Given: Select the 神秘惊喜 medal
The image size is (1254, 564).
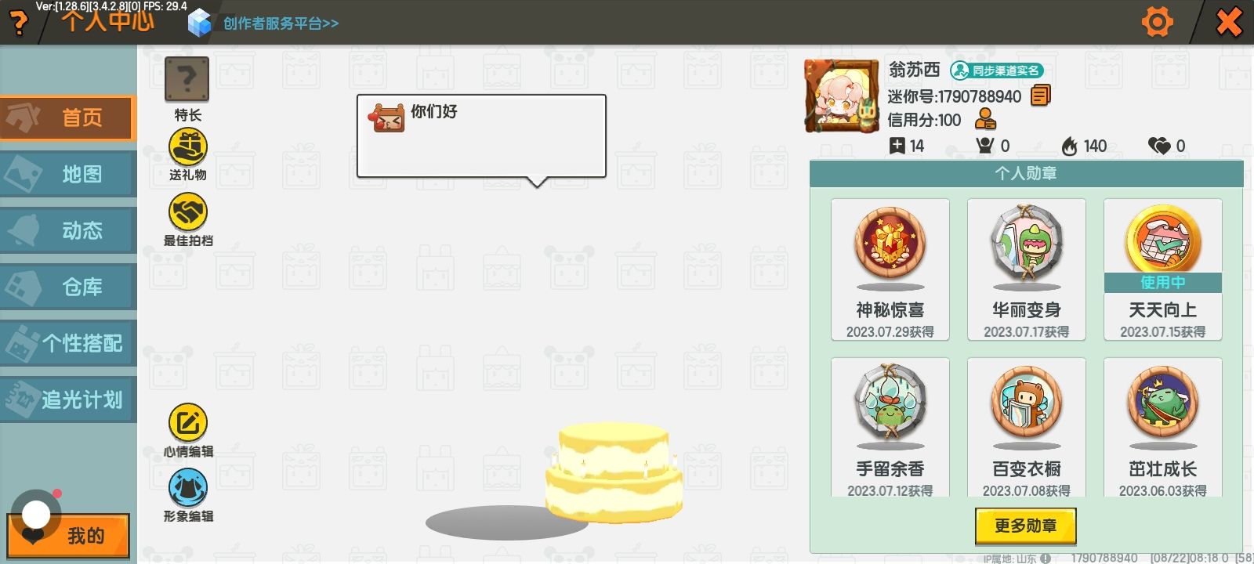Looking at the screenshot, I should pos(890,269).
